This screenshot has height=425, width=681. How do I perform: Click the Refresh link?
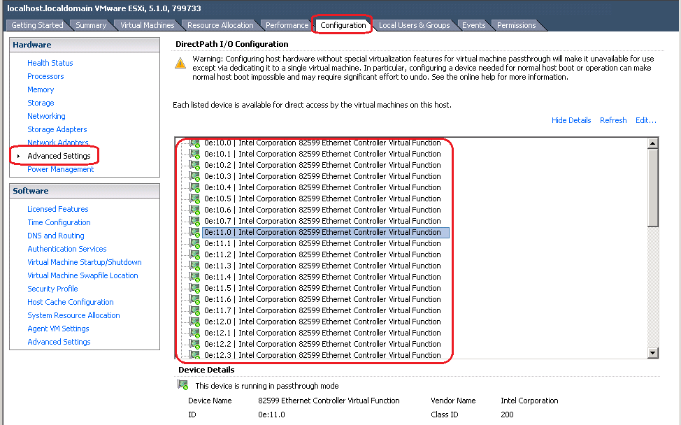pos(613,120)
